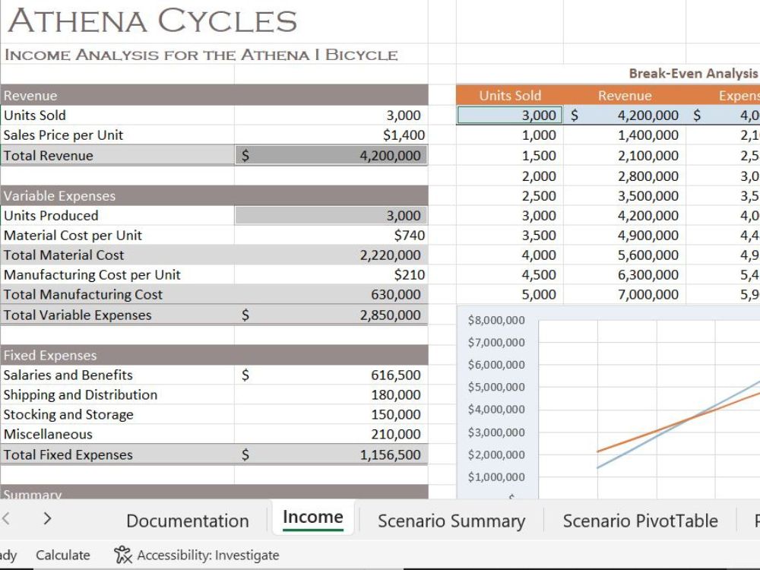Viewport: 760px width, 570px height.
Task: Select the Total Fixed Expenses 1,156,500 cell
Action: tap(331, 454)
